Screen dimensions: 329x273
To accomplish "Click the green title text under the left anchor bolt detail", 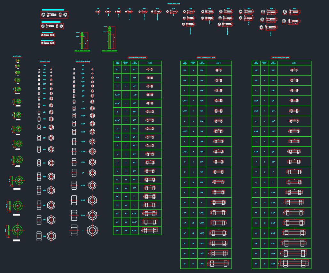I will [x=82, y=51].
